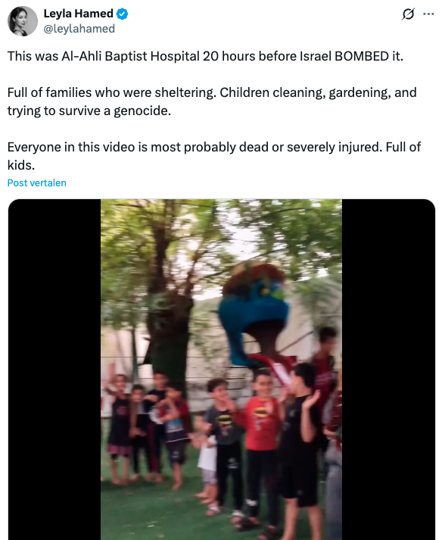Click the left black letterbox of the video

click(x=54, y=369)
